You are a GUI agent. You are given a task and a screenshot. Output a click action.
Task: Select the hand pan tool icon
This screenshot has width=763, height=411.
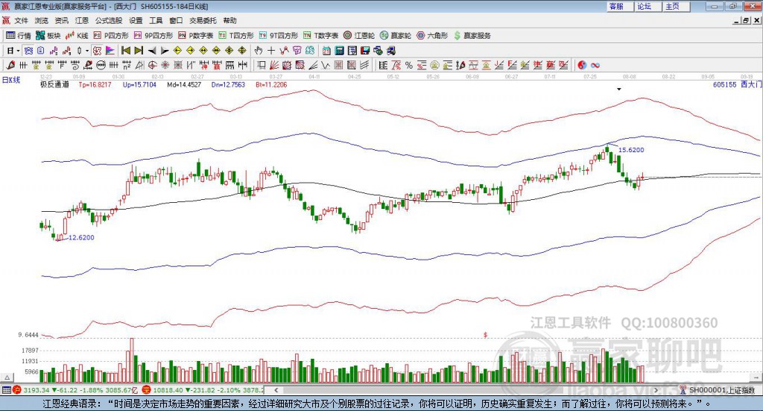point(259,51)
